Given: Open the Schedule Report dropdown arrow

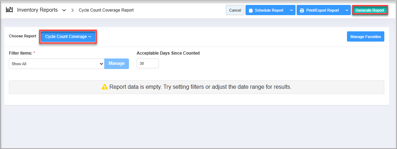Looking at the screenshot, I should point(291,10).
